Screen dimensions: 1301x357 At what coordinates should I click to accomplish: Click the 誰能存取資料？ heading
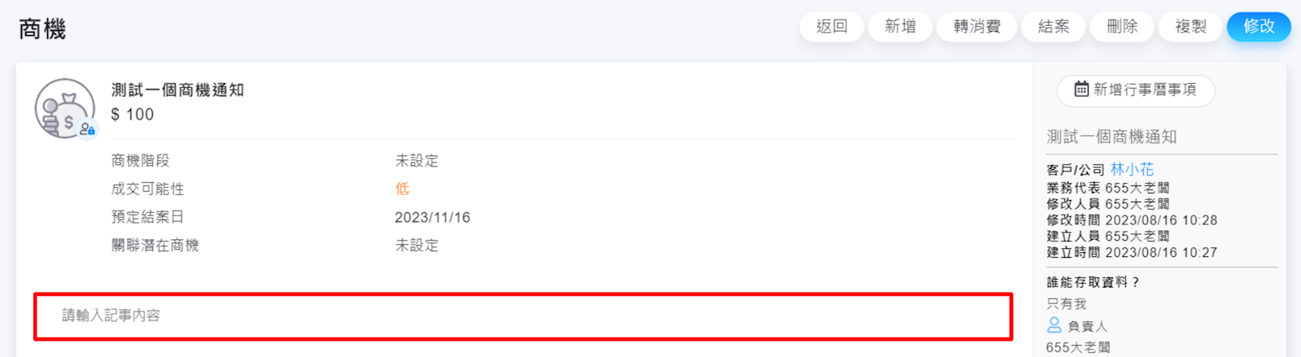(1093, 282)
